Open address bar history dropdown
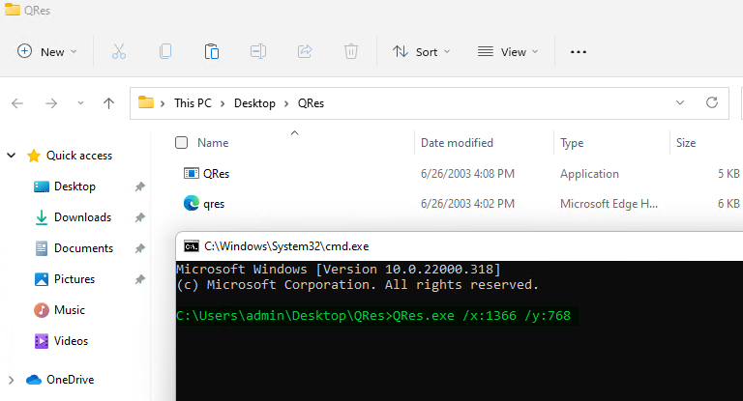The height and width of the screenshot is (401, 743). tap(680, 102)
